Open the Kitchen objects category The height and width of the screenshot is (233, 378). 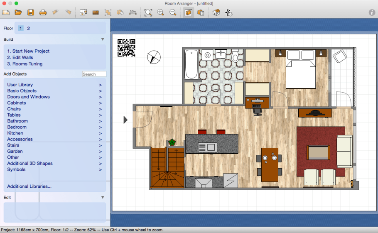(x=15, y=133)
